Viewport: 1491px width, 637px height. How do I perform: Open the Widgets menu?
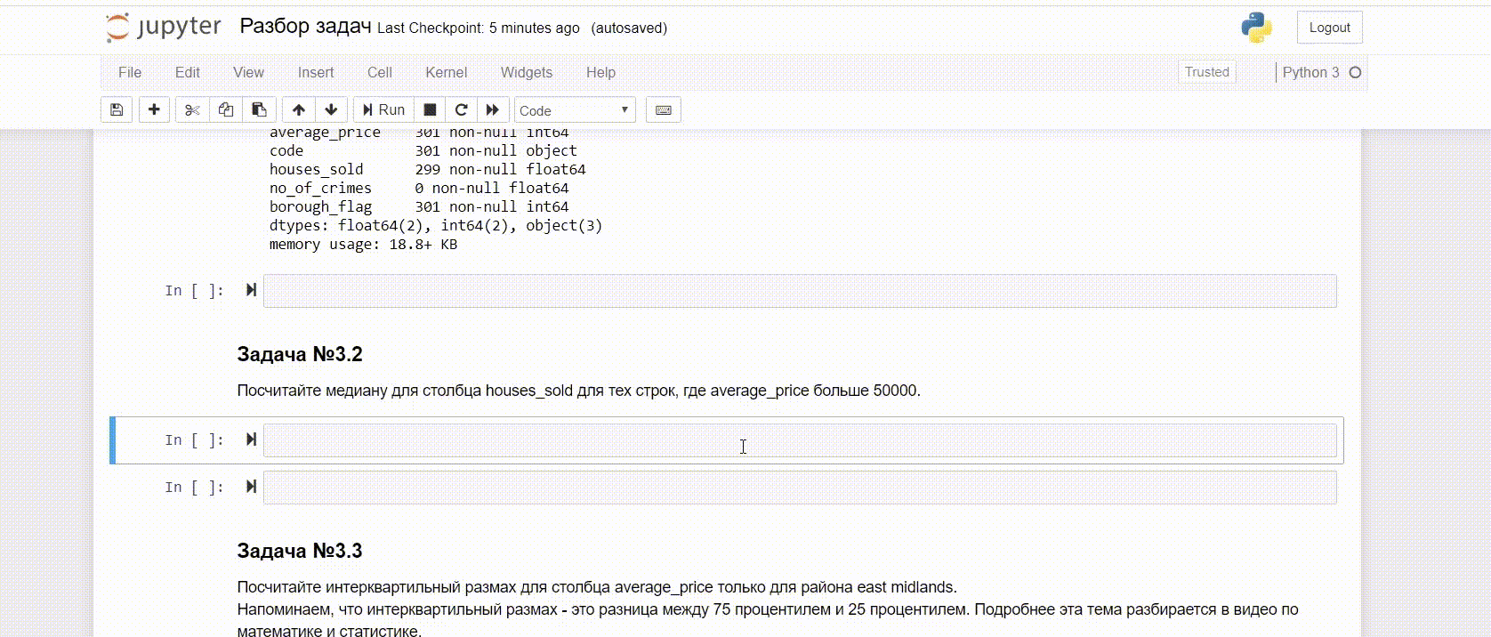[x=526, y=72]
